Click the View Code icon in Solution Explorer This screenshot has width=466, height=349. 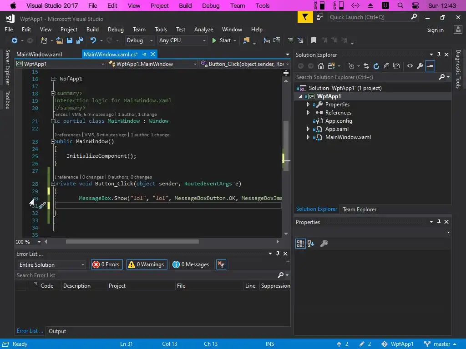(410, 66)
